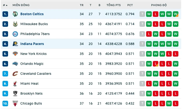
Task: Click the Chicago Bulls rank 10 badge
Action: (x=5, y=103)
